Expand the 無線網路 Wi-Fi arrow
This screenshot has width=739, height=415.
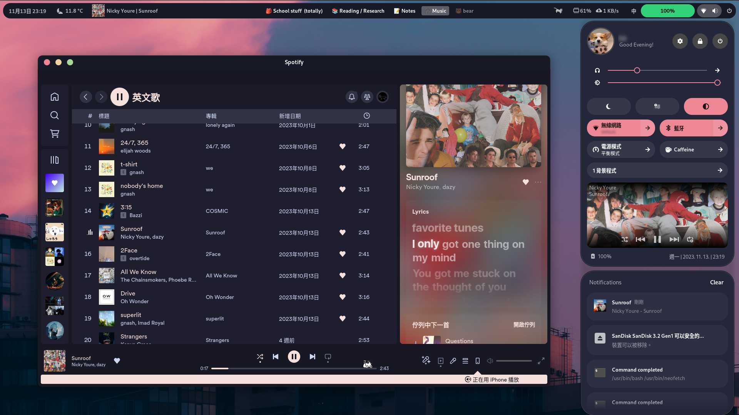coord(648,128)
